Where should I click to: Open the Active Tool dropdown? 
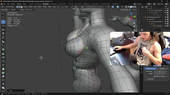coord(29,10)
